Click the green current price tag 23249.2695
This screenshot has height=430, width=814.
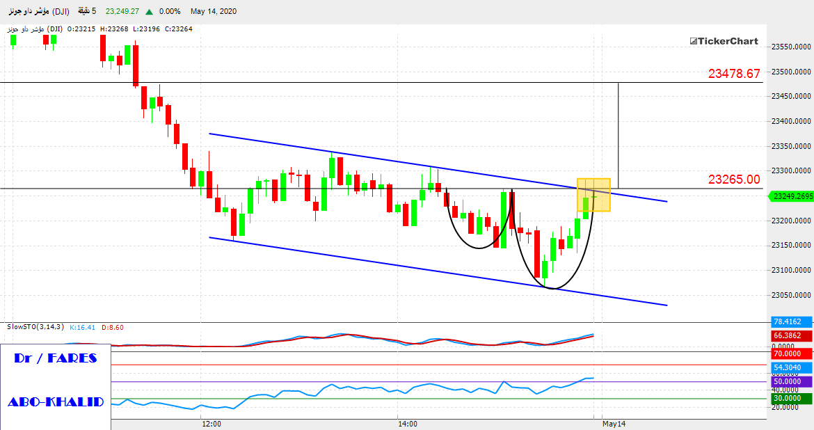(x=791, y=196)
